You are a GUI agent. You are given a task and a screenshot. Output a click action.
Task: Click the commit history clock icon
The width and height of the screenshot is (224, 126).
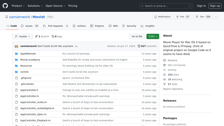[139, 46]
